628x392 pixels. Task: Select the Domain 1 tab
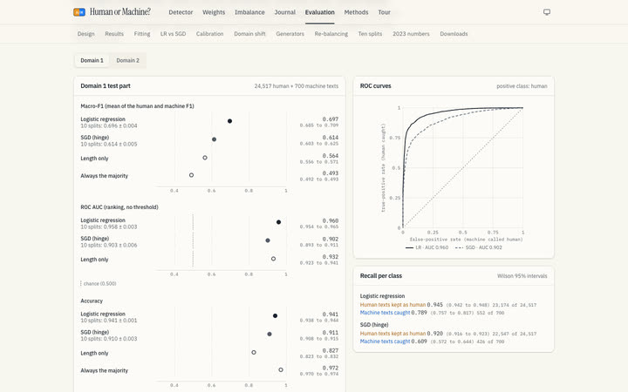92,60
